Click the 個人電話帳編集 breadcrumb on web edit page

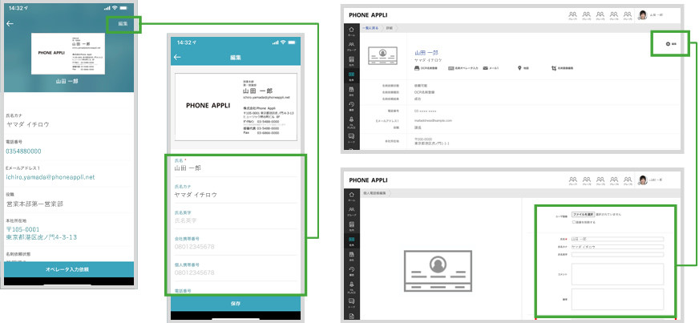[375, 193]
